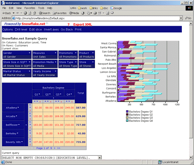Open the Favorites toolbar button

(60, 13)
